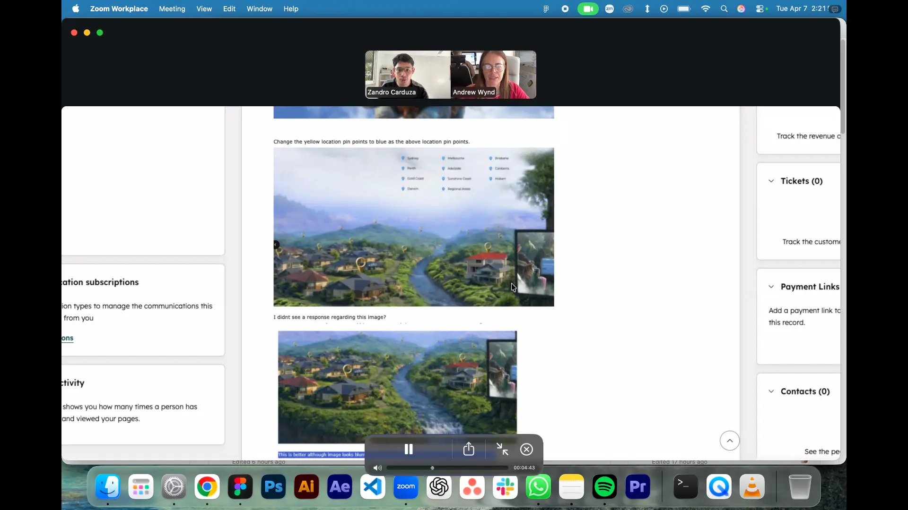
Task: Click the 'Change the yellow location pin points' sentence
Action: pyautogui.click(x=371, y=142)
